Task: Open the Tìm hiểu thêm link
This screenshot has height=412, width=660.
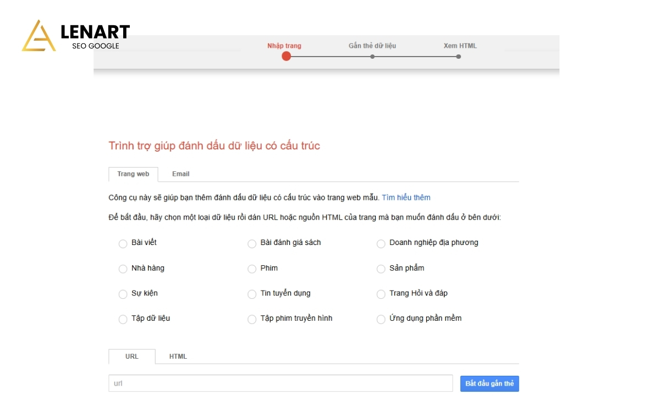Action: click(406, 197)
